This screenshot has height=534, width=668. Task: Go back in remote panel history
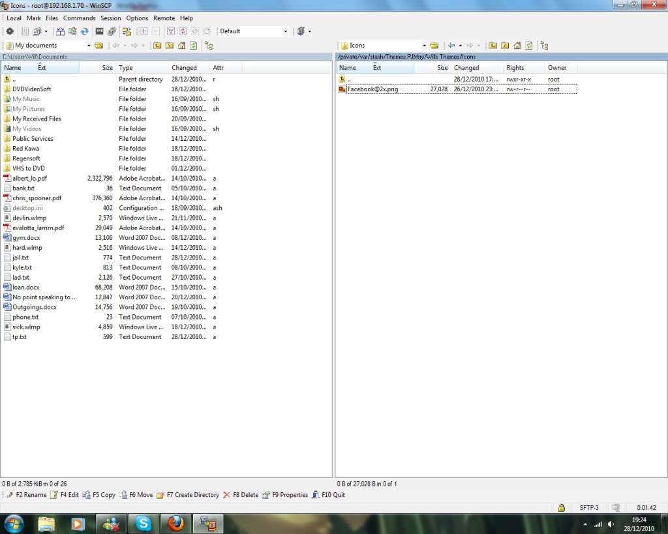pyautogui.click(x=451, y=45)
